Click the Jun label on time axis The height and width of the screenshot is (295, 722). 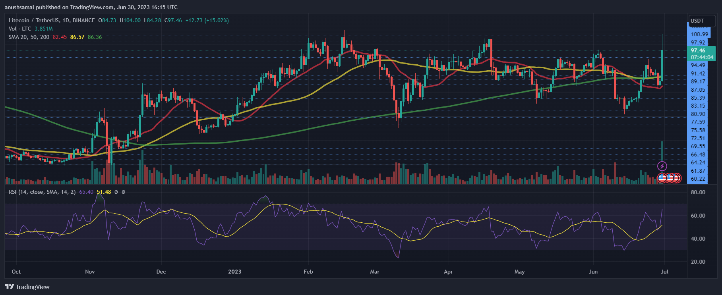click(593, 272)
